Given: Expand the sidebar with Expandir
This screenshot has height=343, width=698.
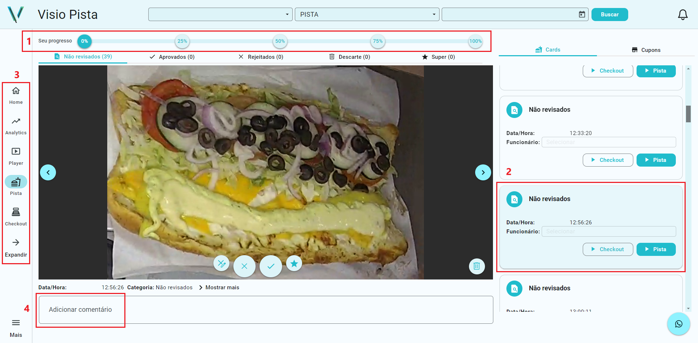Looking at the screenshot, I should 16,248.
